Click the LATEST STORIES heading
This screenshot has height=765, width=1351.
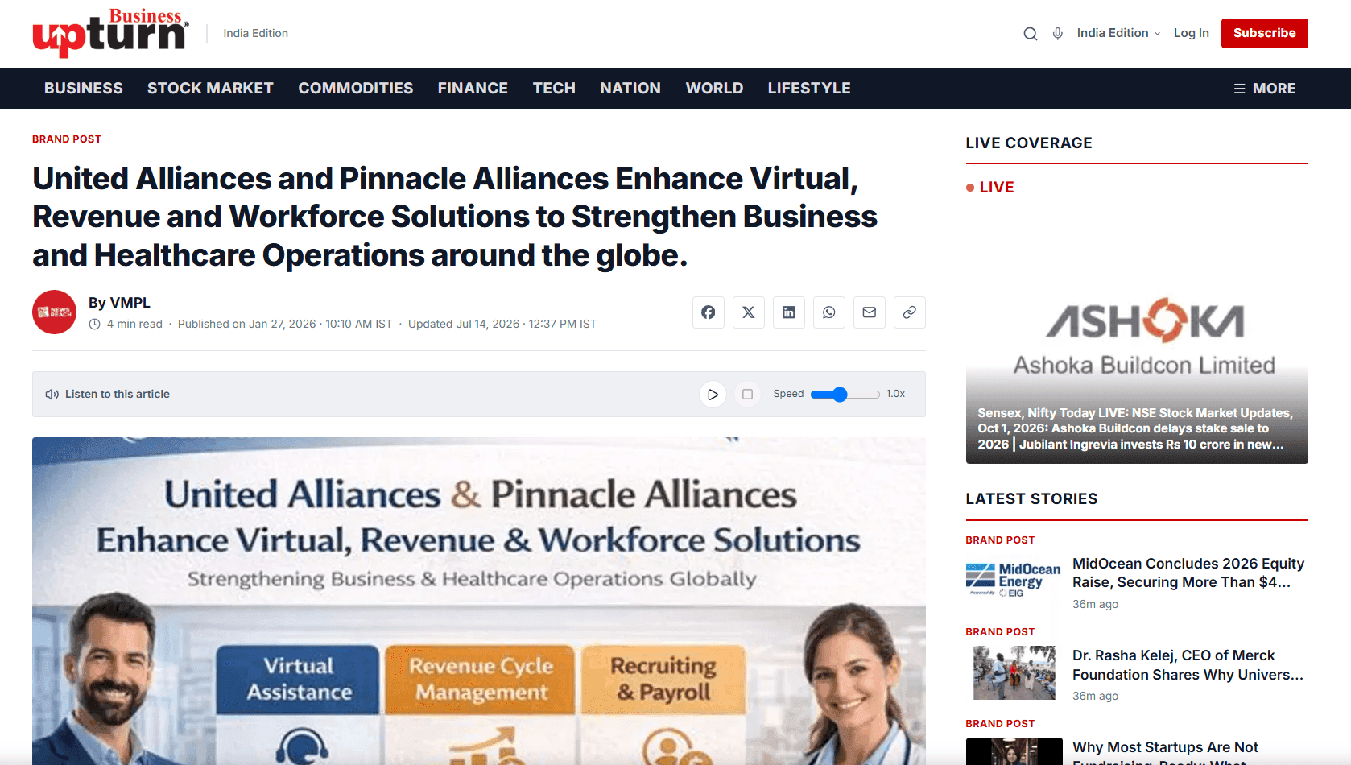pos(1031,499)
